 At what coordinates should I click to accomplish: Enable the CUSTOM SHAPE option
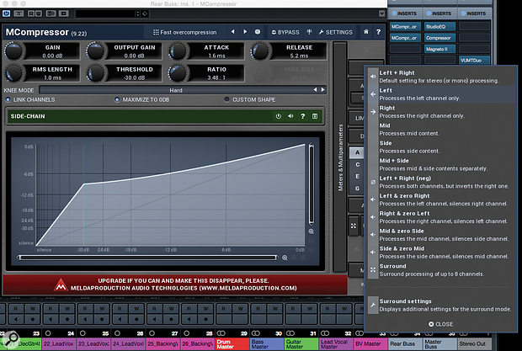click(250, 99)
